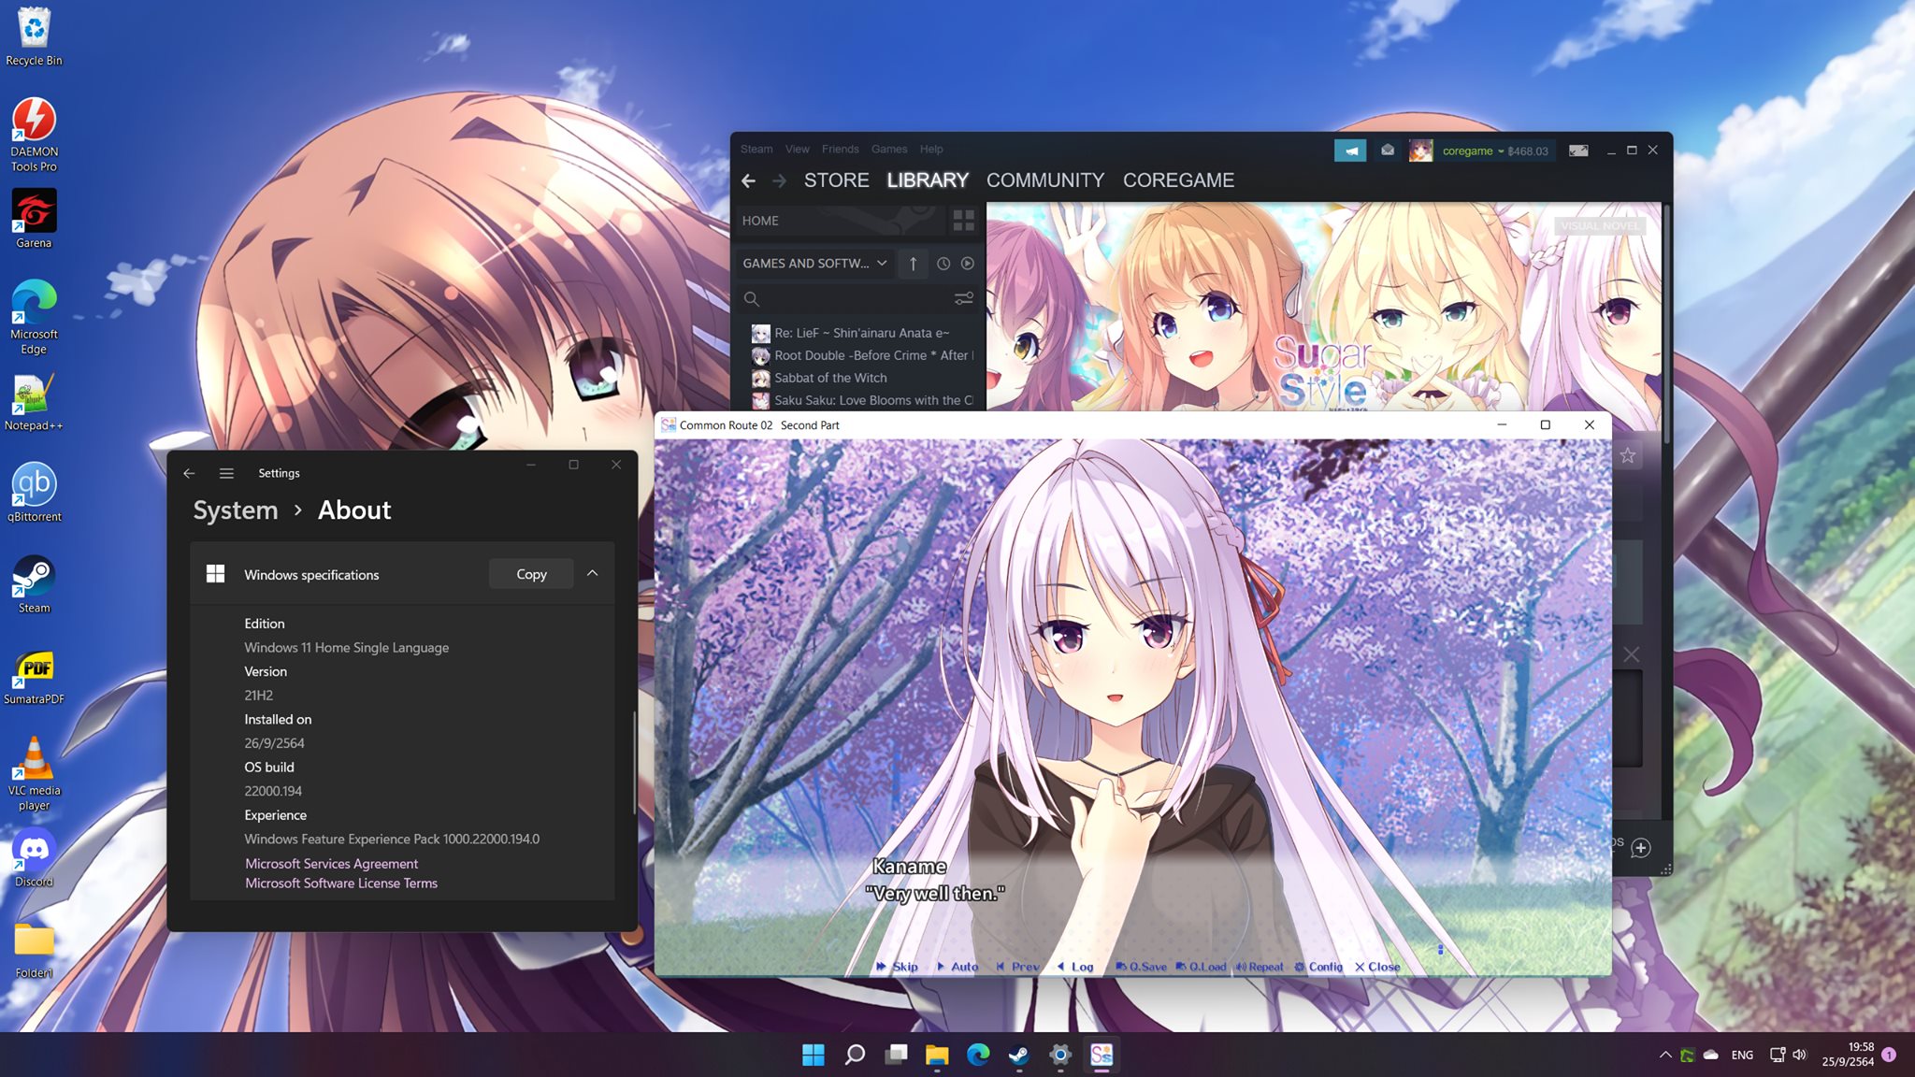The image size is (1915, 1077).
Task: Copy the Windows specifications details
Action: click(530, 573)
